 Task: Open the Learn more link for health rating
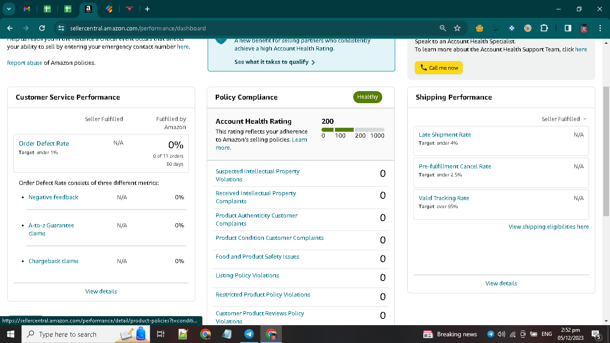coord(261,143)
